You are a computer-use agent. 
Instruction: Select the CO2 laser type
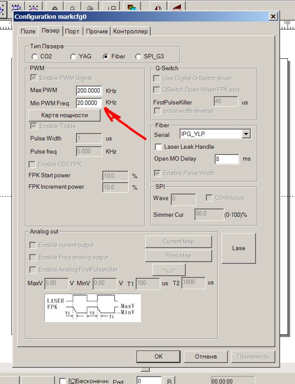pyautogui.click(x=35, y=57)
